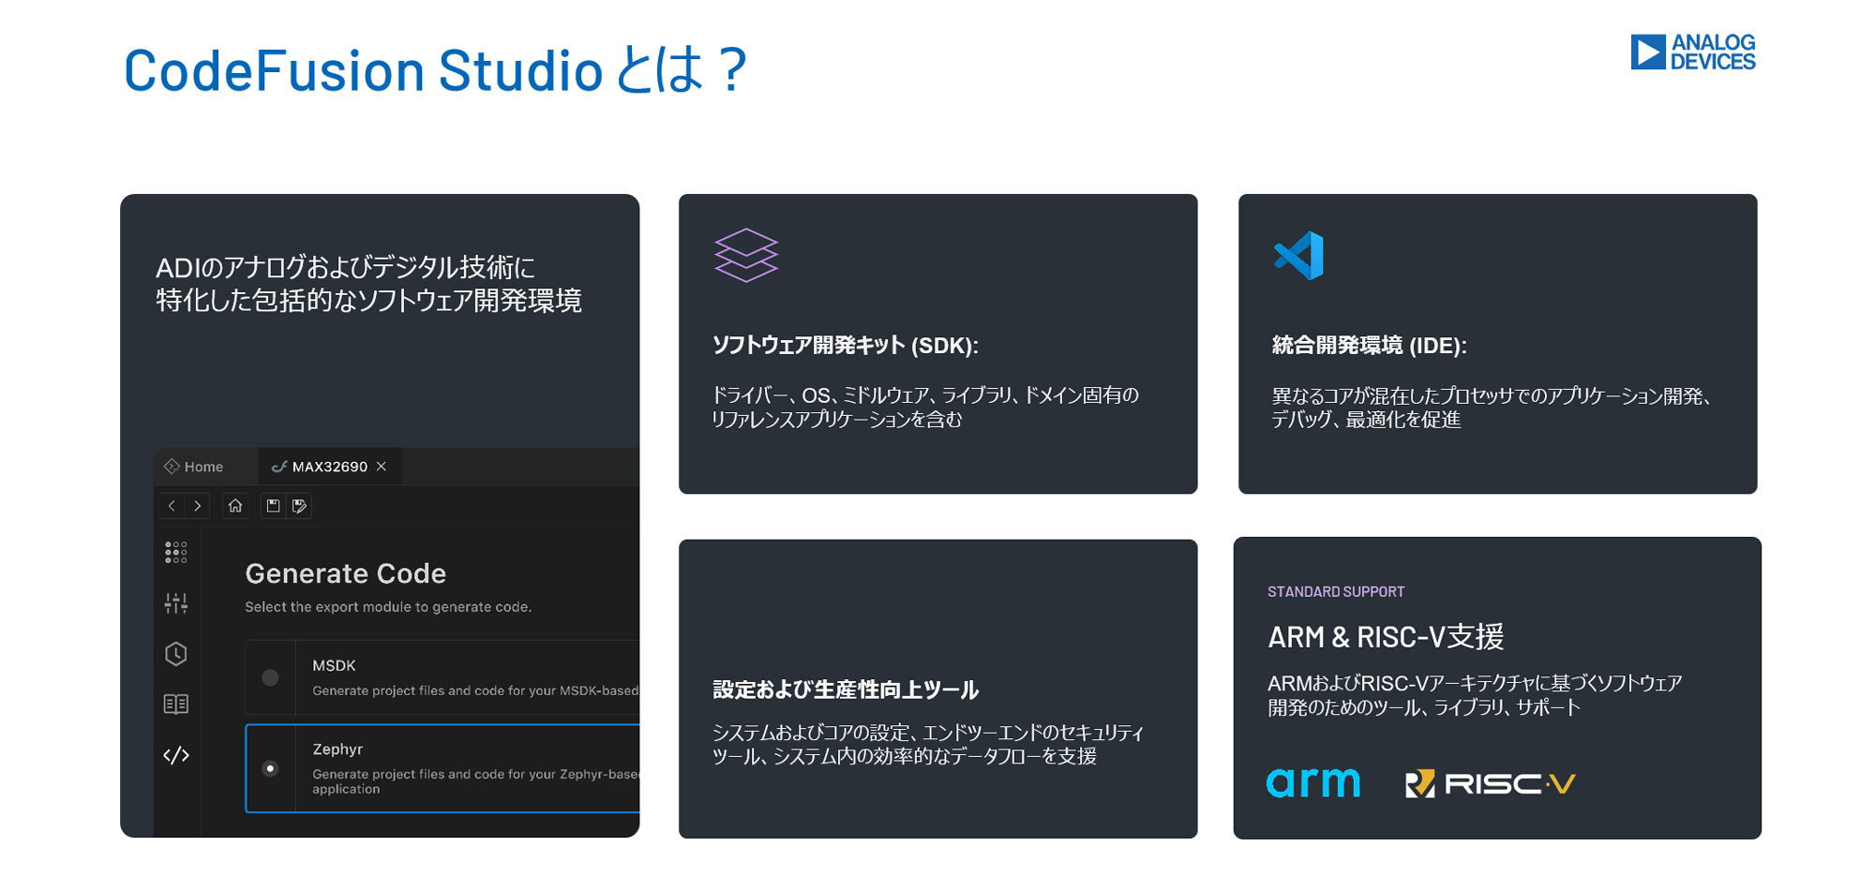This screenshot has height=876, width=1875.
Task: Click the Zephyr option title
Action: click(x=337, y=750)
